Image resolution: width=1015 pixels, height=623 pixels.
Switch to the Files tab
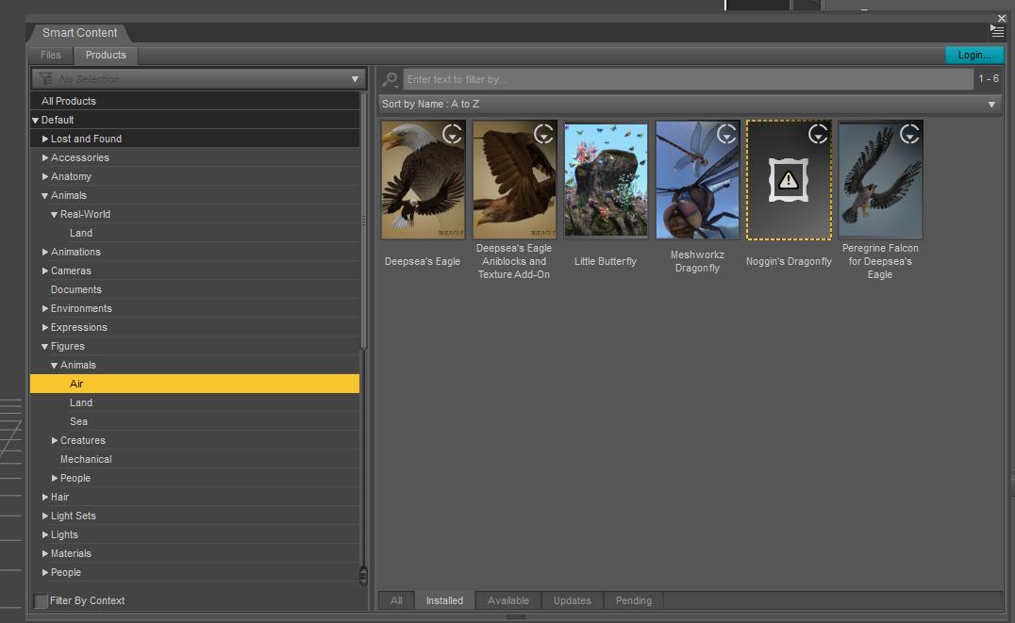click(51, 55)
